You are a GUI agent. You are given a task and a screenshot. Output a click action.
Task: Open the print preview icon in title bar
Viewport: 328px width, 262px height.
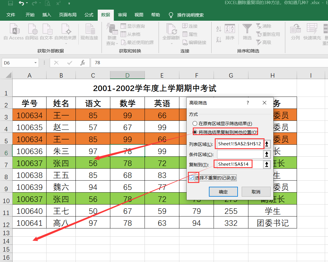(48, 3)
